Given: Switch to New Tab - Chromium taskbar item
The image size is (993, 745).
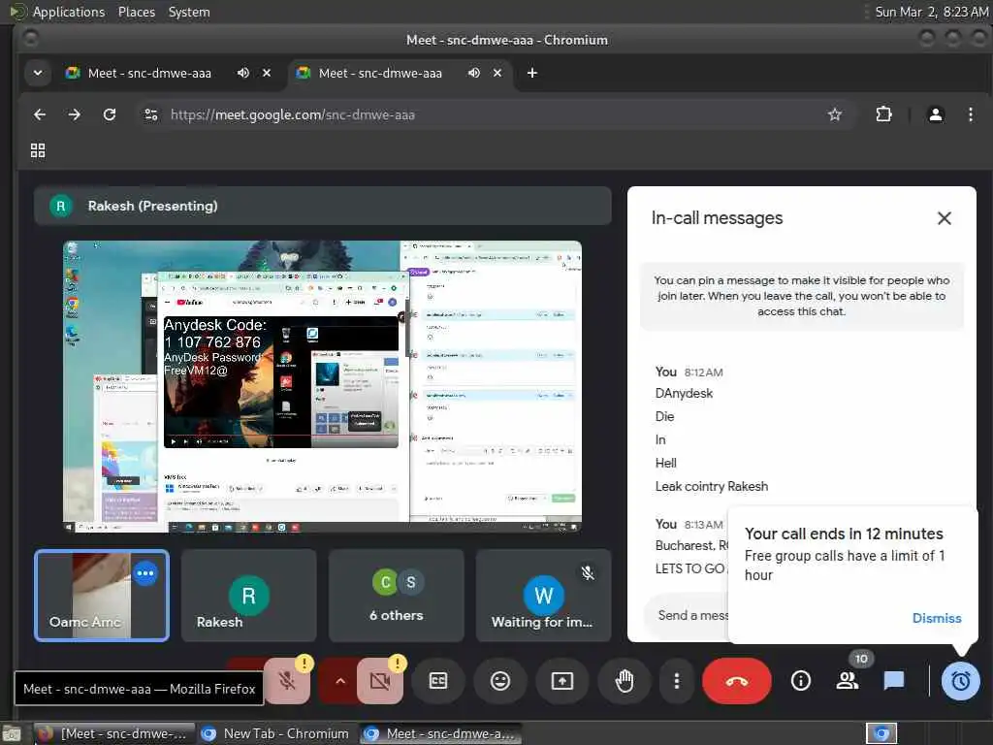Looking at the screenshot, I should pyautogui.click(x=276, y=733).
